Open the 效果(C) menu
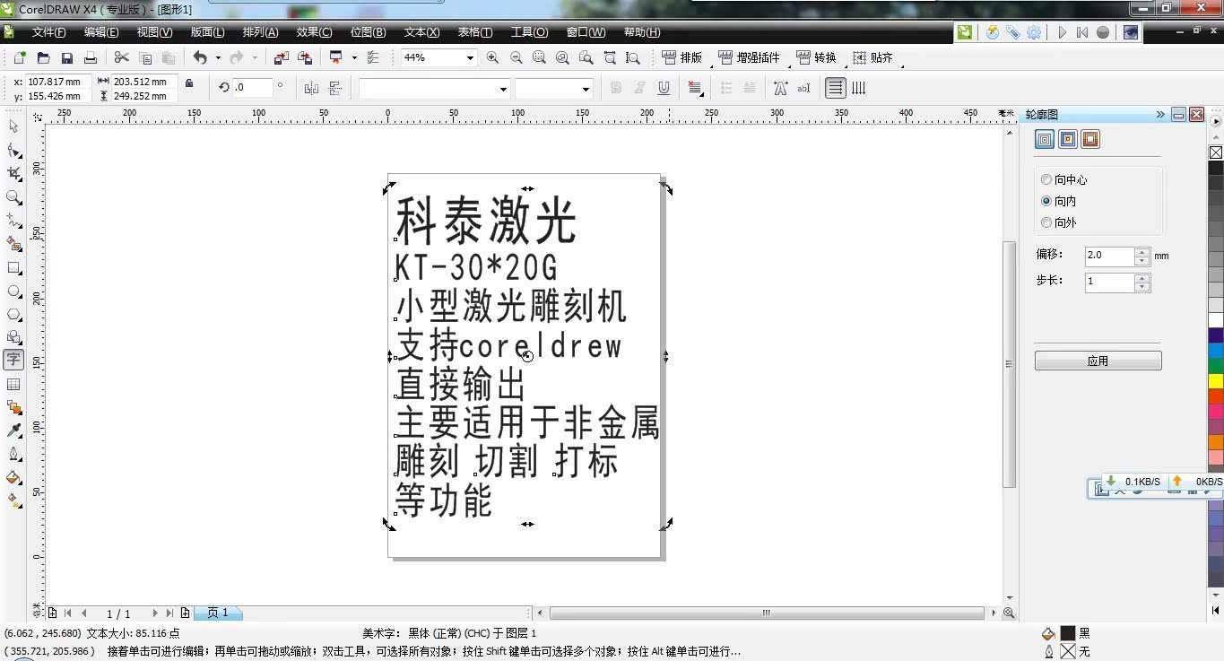Viewport: 1224px width, 661px height. (314, 32)
